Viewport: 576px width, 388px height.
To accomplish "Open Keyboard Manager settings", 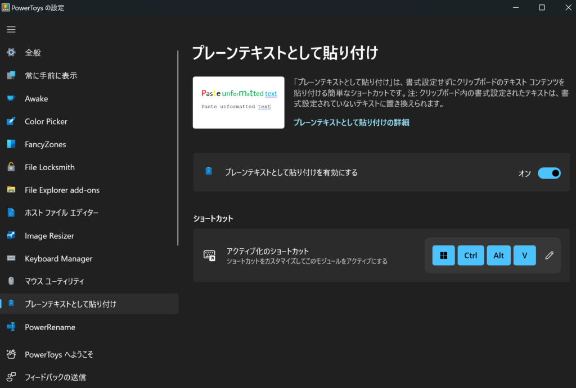I will click(x=89, y=258).
